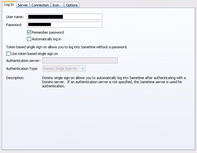Click the Authentication Type label
The height and width of the screenshot is (153, 197).
(x=22, y=69)
